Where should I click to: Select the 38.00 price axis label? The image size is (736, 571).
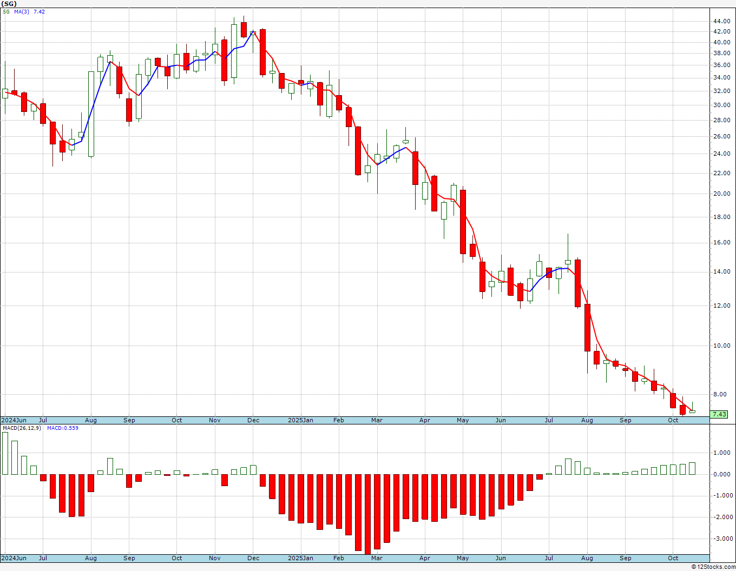coord(721,53)
